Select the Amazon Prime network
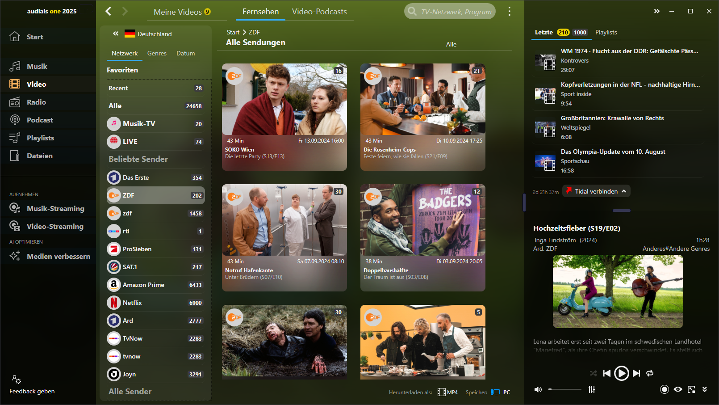This screenshot has width=719, height=405. pyautogui.click(x=155, y=285)
